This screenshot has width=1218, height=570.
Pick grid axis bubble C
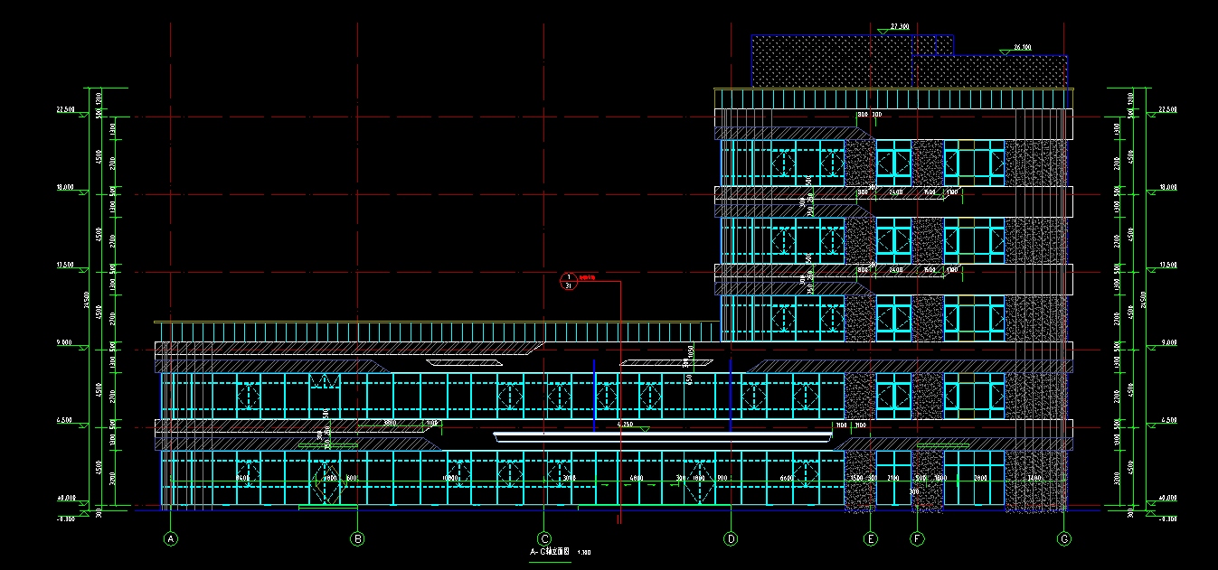pos(544,539)
